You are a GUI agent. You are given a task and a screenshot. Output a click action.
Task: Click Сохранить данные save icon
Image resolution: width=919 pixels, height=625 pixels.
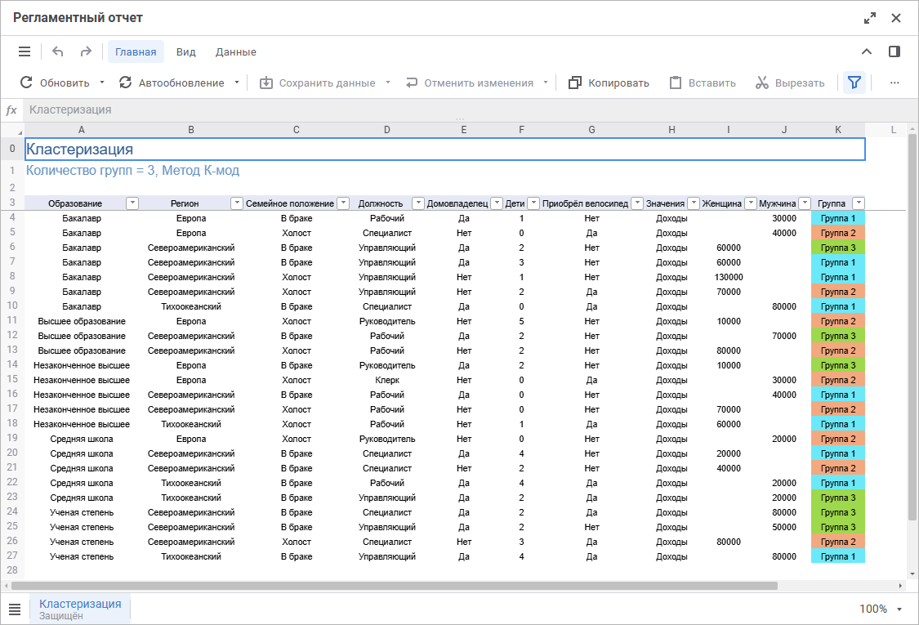point(266,83)
